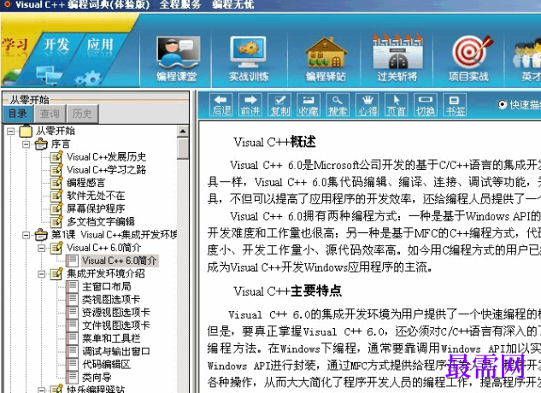Select the 目录 tab
541x393 pixels.
pyautogui.click(x=18, y=114)
